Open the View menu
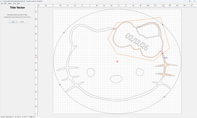The image size is (197, 118). [15, 3]
